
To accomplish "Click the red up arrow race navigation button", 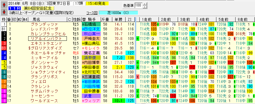I will pos(4,5).
